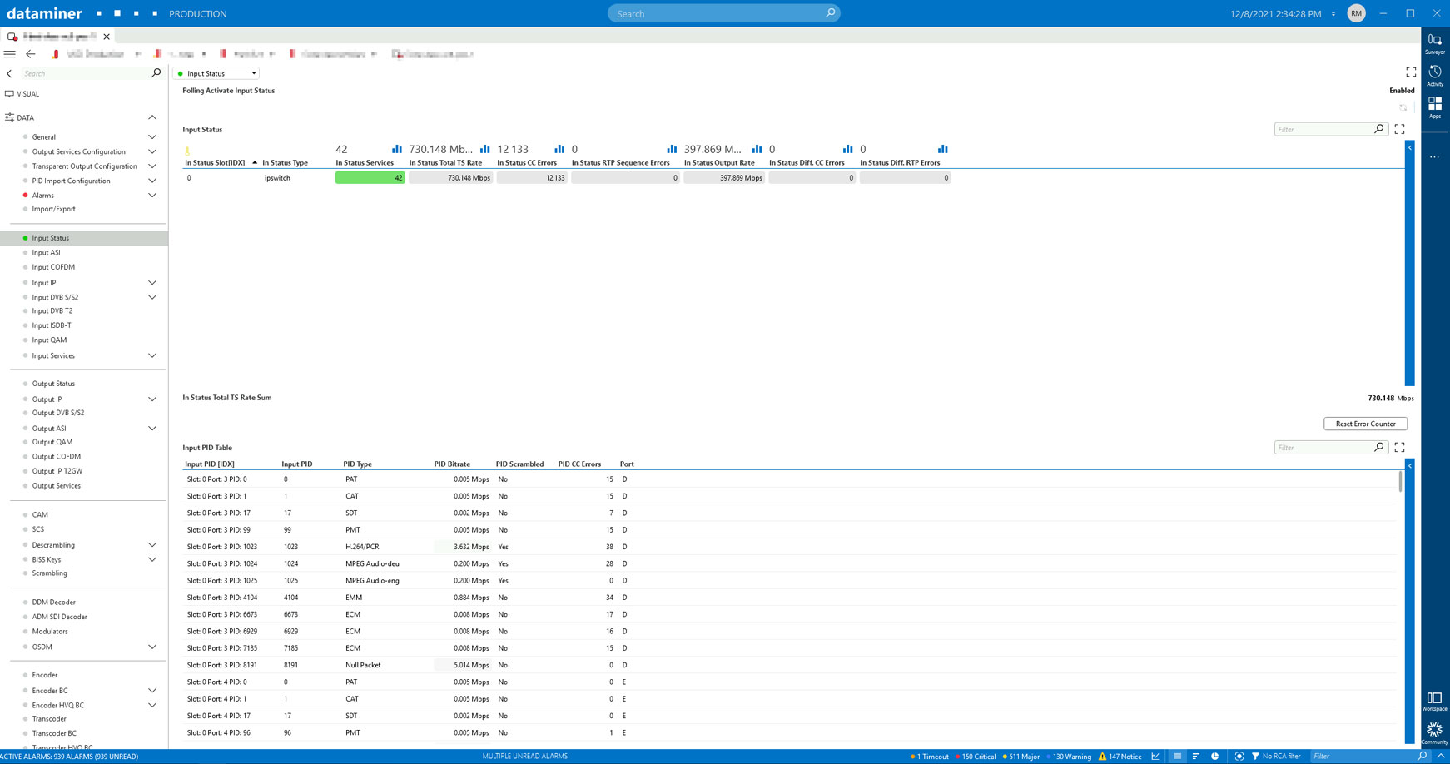This screenshot has height=764, width=1450.
Task: Open the Input Status page dropdown
Action: coord(216,73)
